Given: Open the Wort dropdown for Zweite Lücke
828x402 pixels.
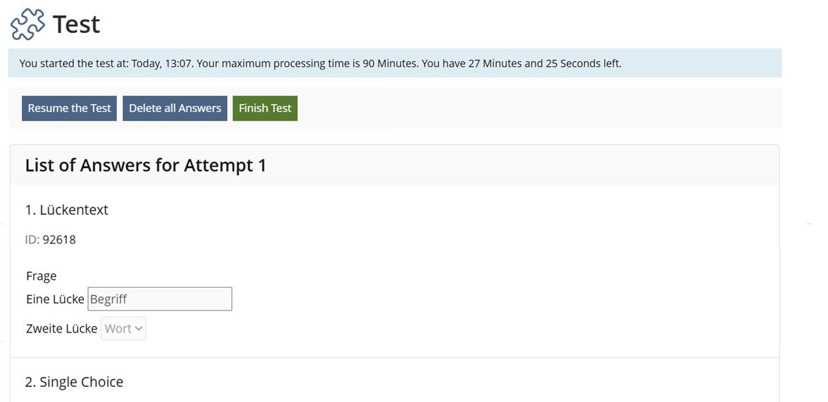Looking at the screenshot, I should click(x=123, y=328).
